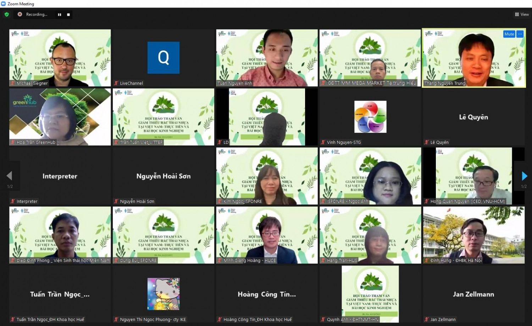Select Tuan Nguyen Anh's video tile

(x=267, y=58)
